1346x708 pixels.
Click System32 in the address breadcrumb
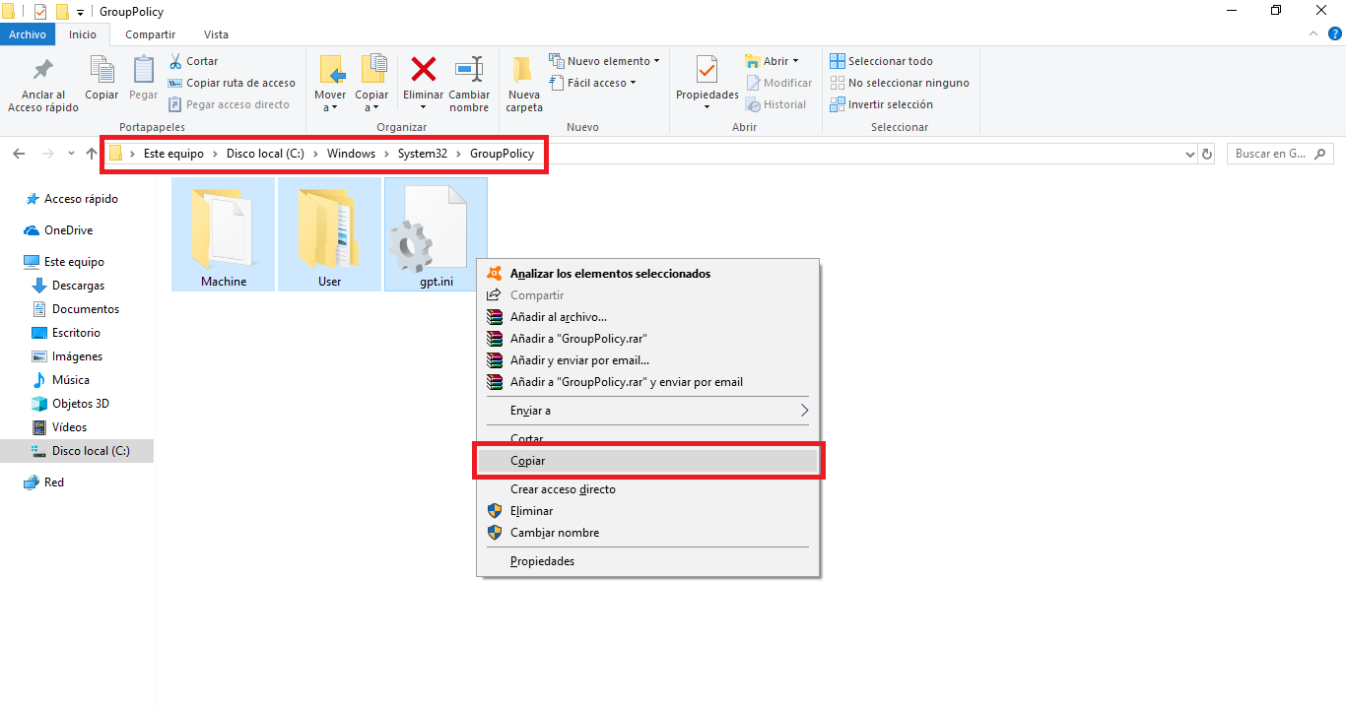point(422,154)
